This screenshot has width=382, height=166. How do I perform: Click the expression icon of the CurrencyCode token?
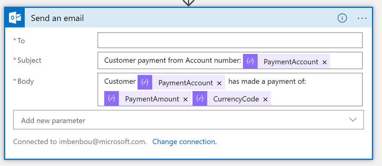pyautogui.click(x=200, y=99)
